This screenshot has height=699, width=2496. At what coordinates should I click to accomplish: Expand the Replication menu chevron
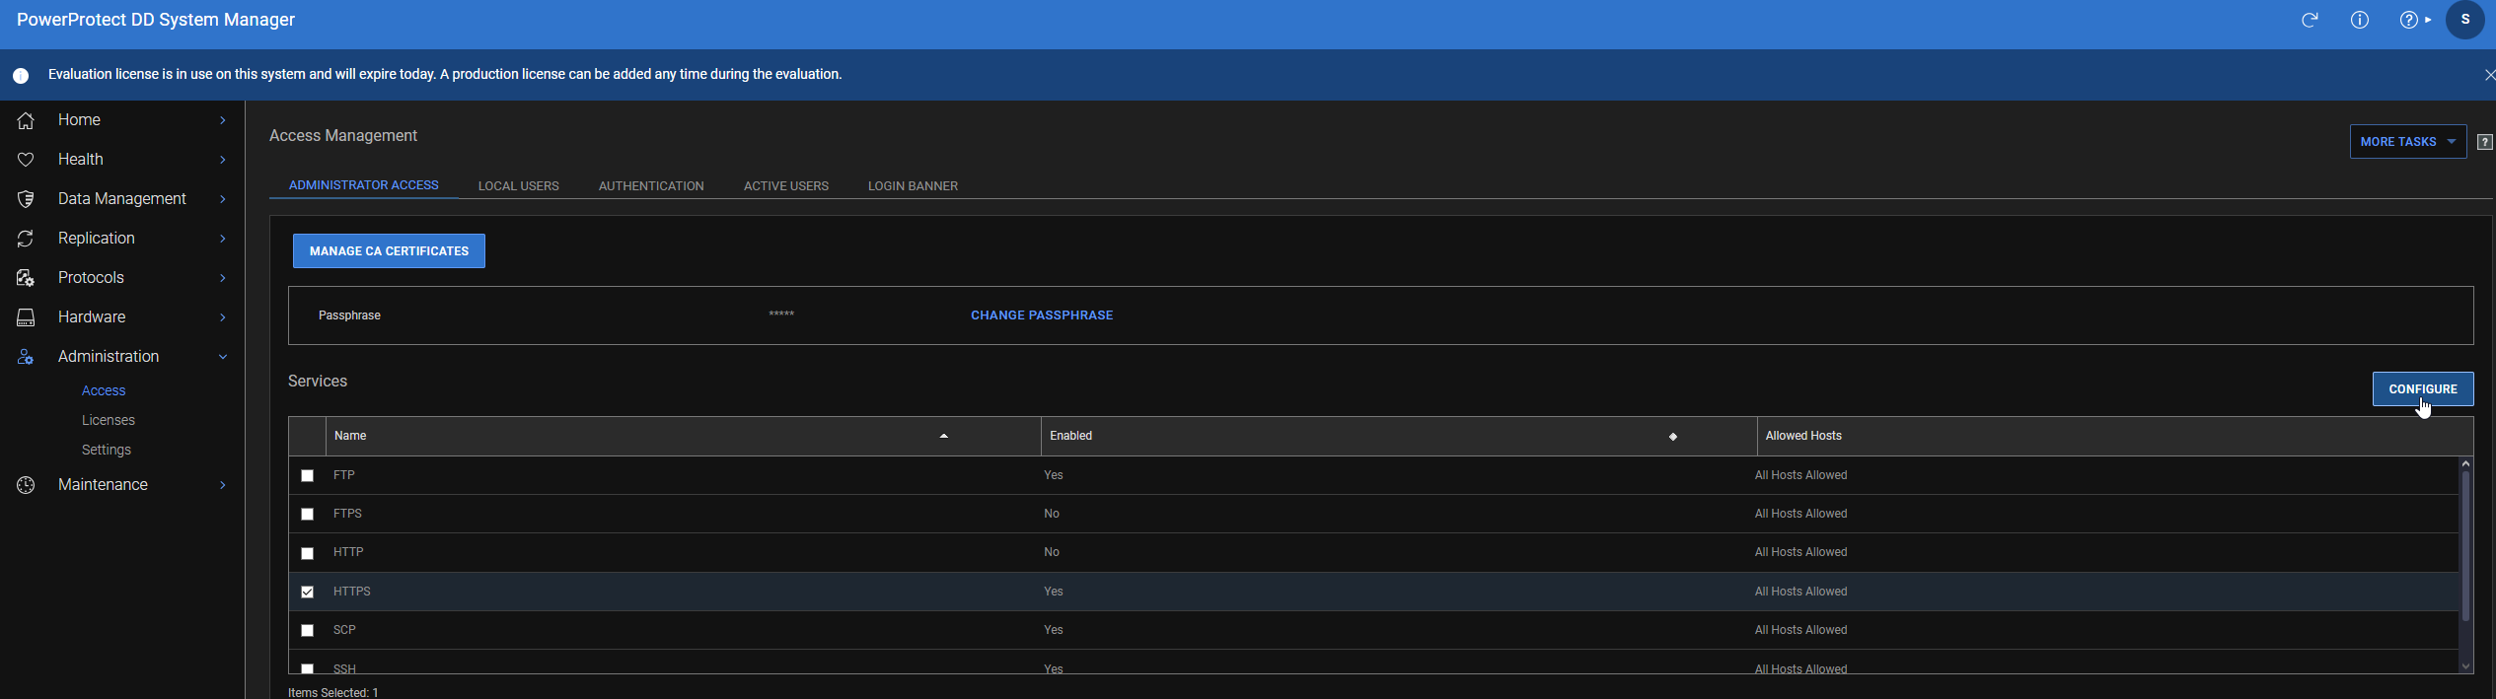pyautogui.click(x=223, y=239)
